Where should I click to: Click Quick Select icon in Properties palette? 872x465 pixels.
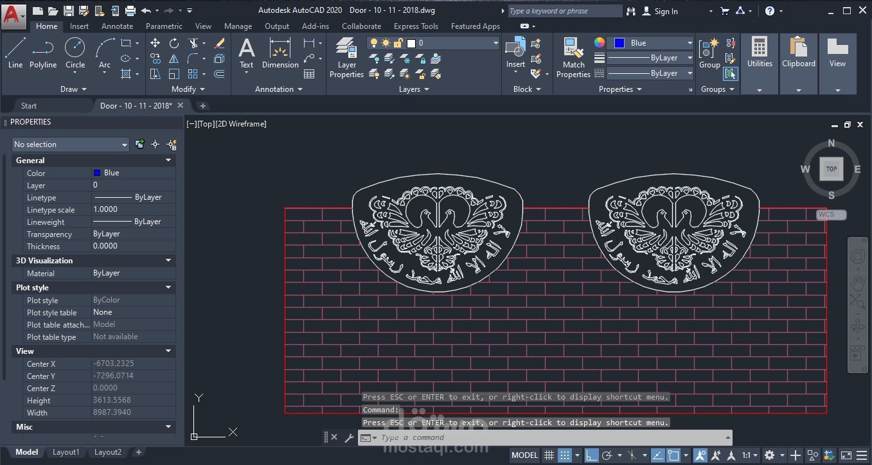[x=172, y=145]
